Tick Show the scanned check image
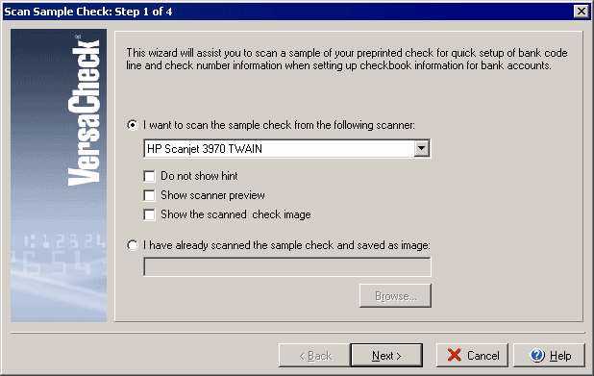Image resolution: width=594 pixels, height=376 pixels. tap(149, 214)
